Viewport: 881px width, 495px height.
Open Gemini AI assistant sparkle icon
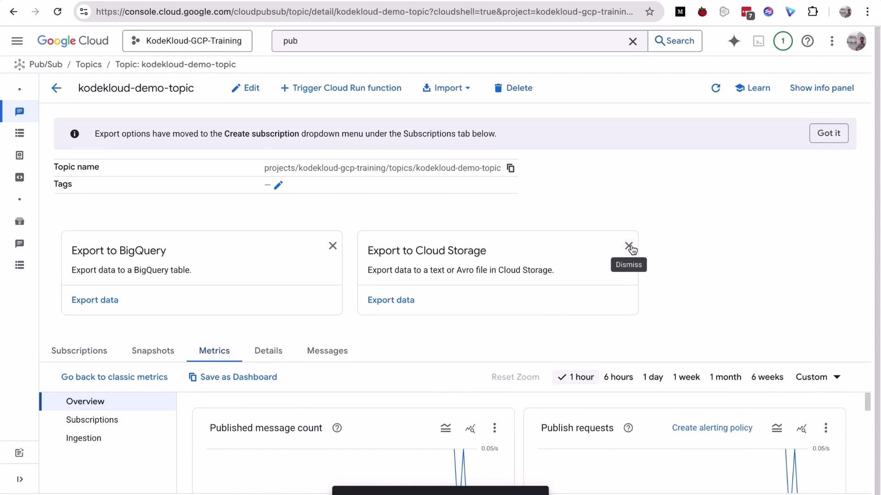click(x=734, y=41)
